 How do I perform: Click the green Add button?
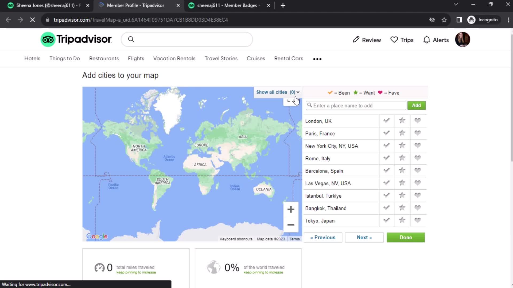(x=417, y=105)
